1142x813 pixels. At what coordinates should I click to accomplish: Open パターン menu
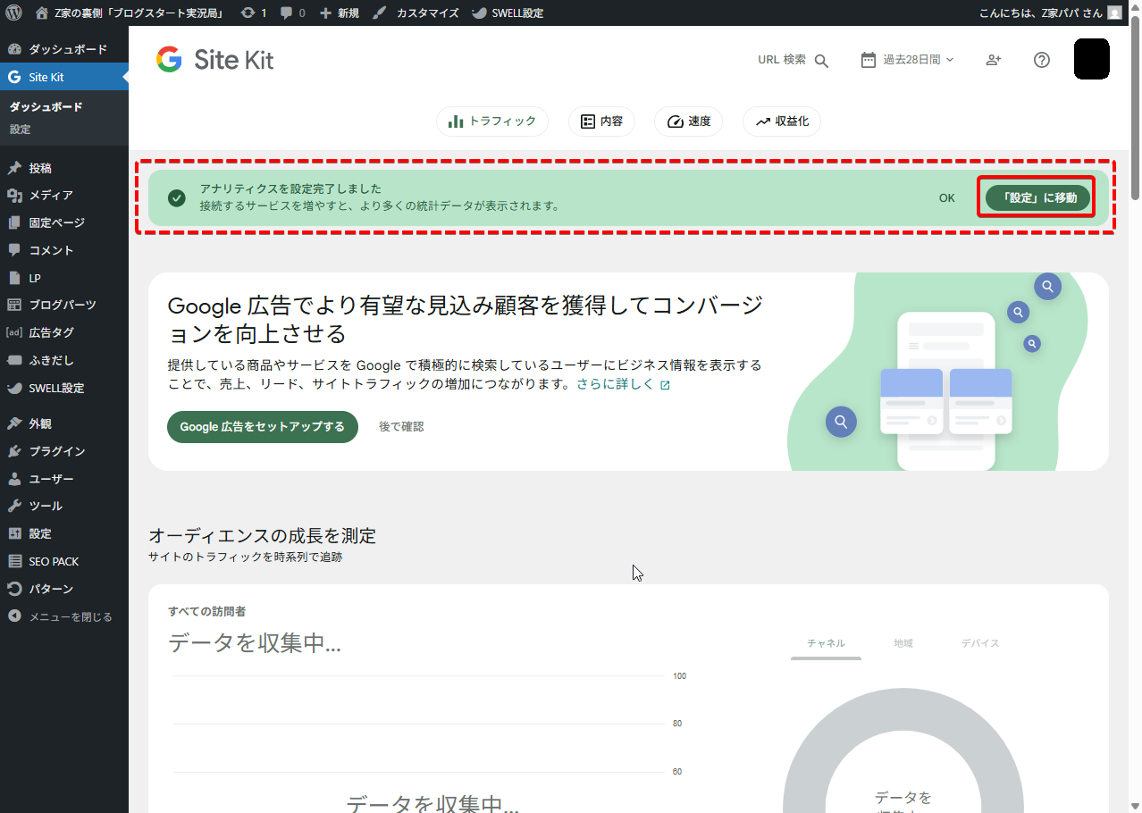click(x=64, y=589)
